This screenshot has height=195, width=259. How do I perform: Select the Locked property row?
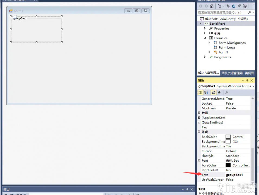click(x=225, y=103)
